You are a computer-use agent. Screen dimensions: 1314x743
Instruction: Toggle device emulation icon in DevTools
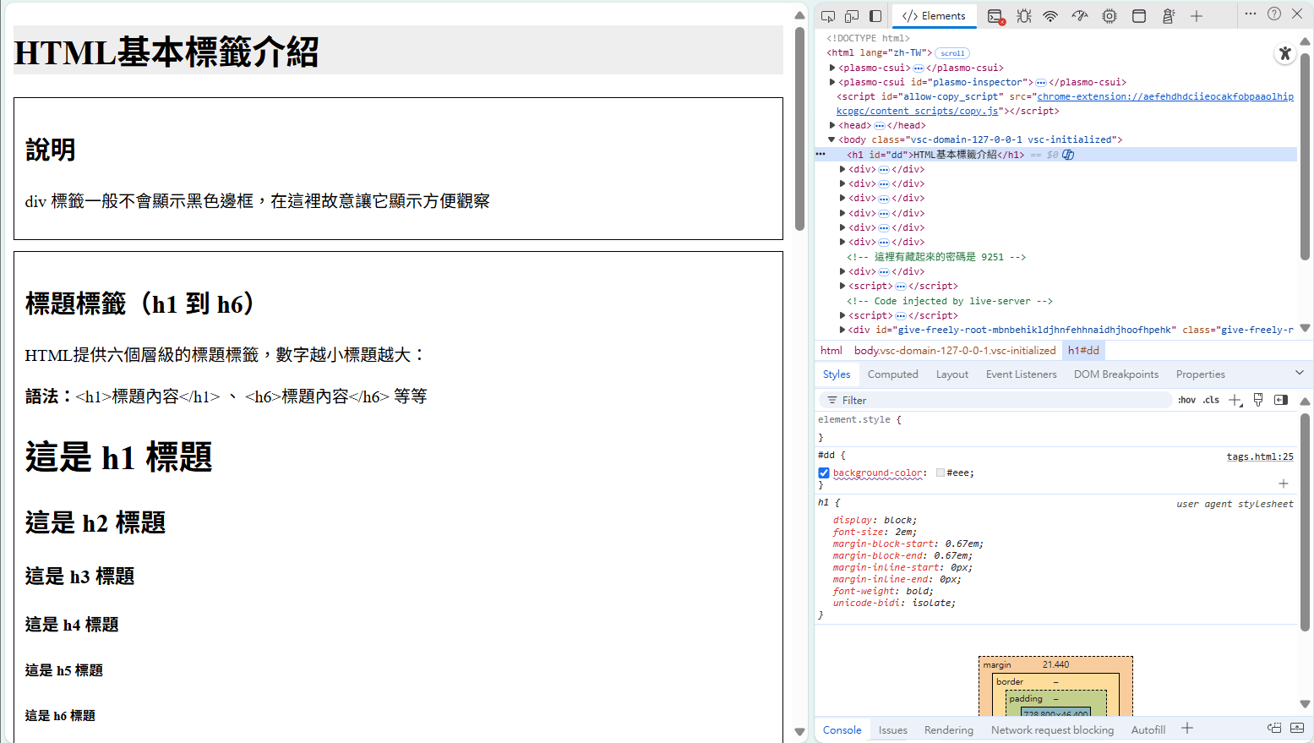click(852, 16)
